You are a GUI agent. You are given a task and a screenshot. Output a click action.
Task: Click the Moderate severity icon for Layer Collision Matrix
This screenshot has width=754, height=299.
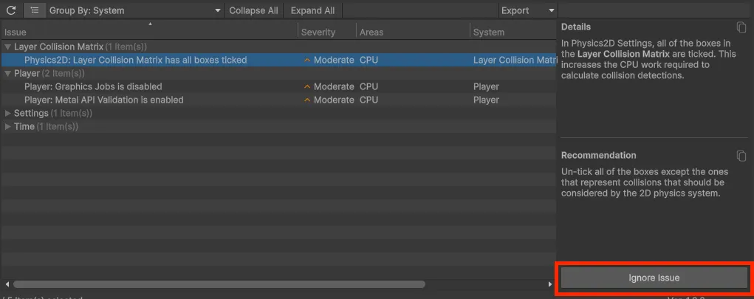pos(307,61)
